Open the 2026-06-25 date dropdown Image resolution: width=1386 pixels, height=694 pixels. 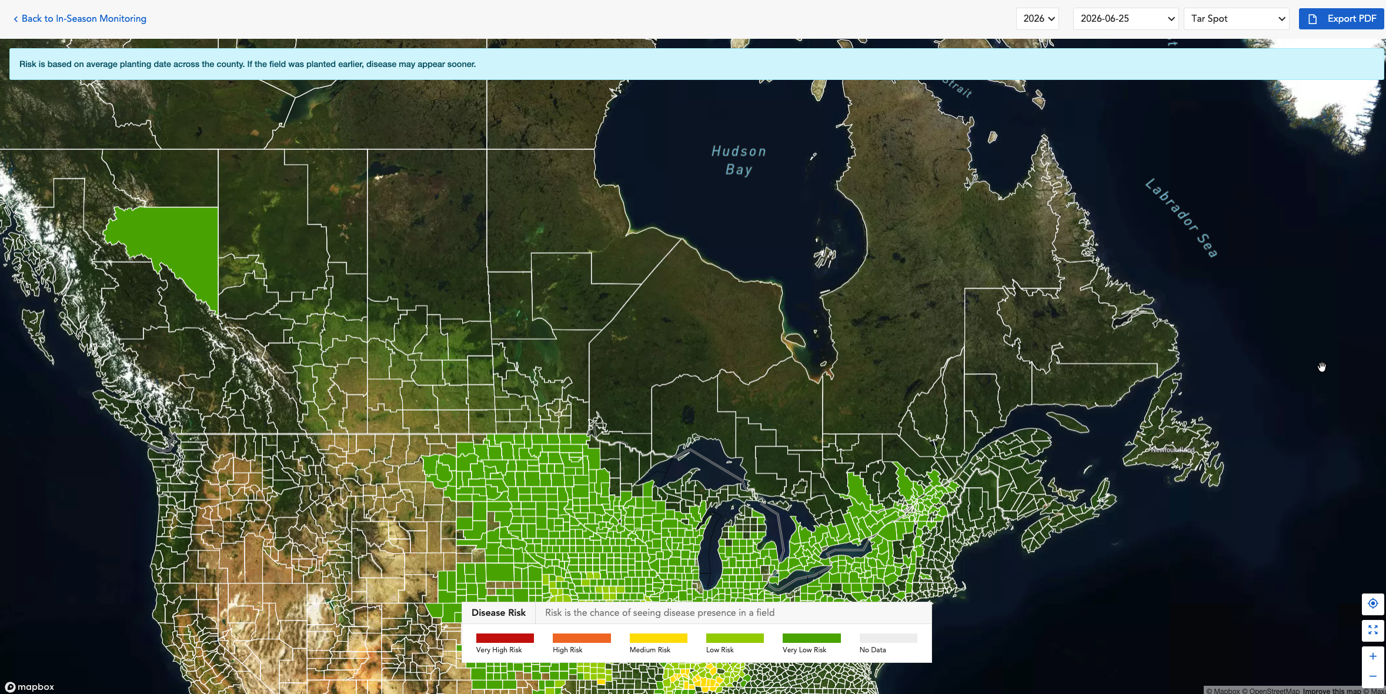point(1126,19)
